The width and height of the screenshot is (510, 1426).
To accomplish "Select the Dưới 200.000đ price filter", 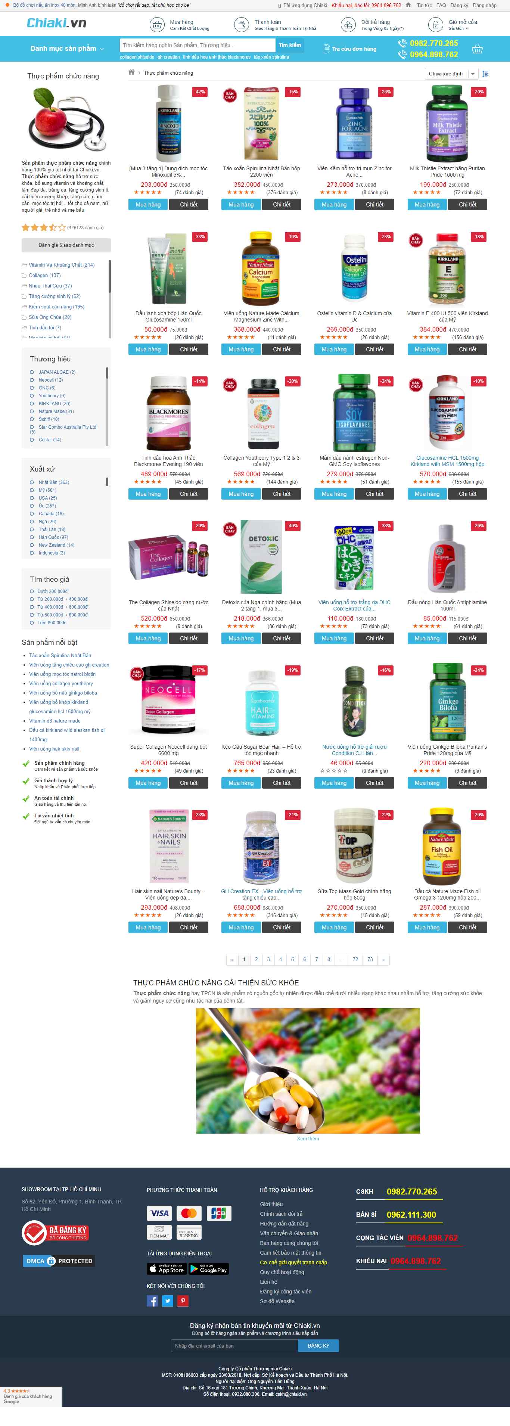I will [x=52, y=591].
